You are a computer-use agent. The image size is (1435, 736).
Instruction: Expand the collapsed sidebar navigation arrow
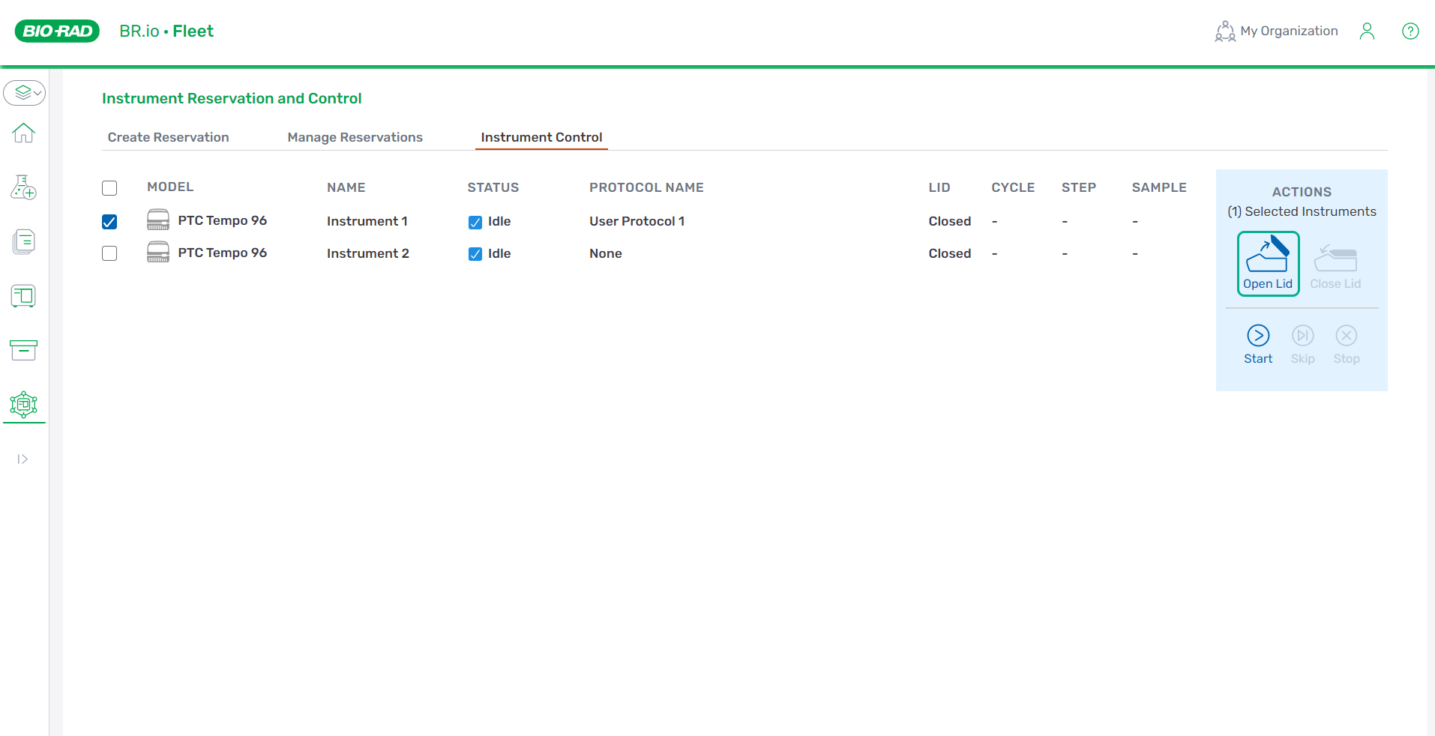tap(22, 459)
